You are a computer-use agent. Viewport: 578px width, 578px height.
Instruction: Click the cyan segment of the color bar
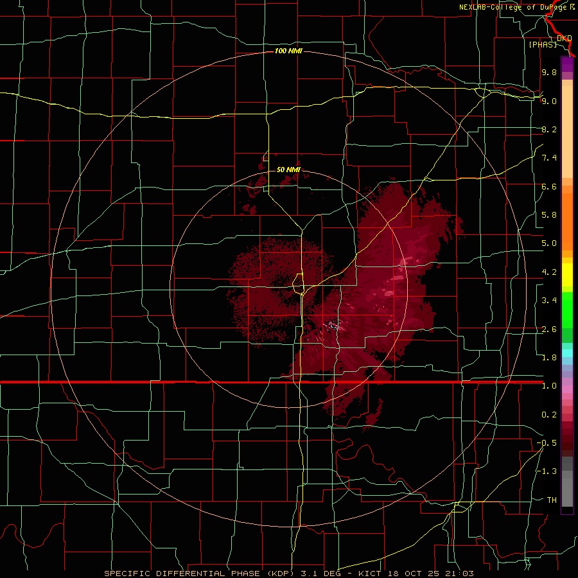pyautogui.click(x=567, y=353)
